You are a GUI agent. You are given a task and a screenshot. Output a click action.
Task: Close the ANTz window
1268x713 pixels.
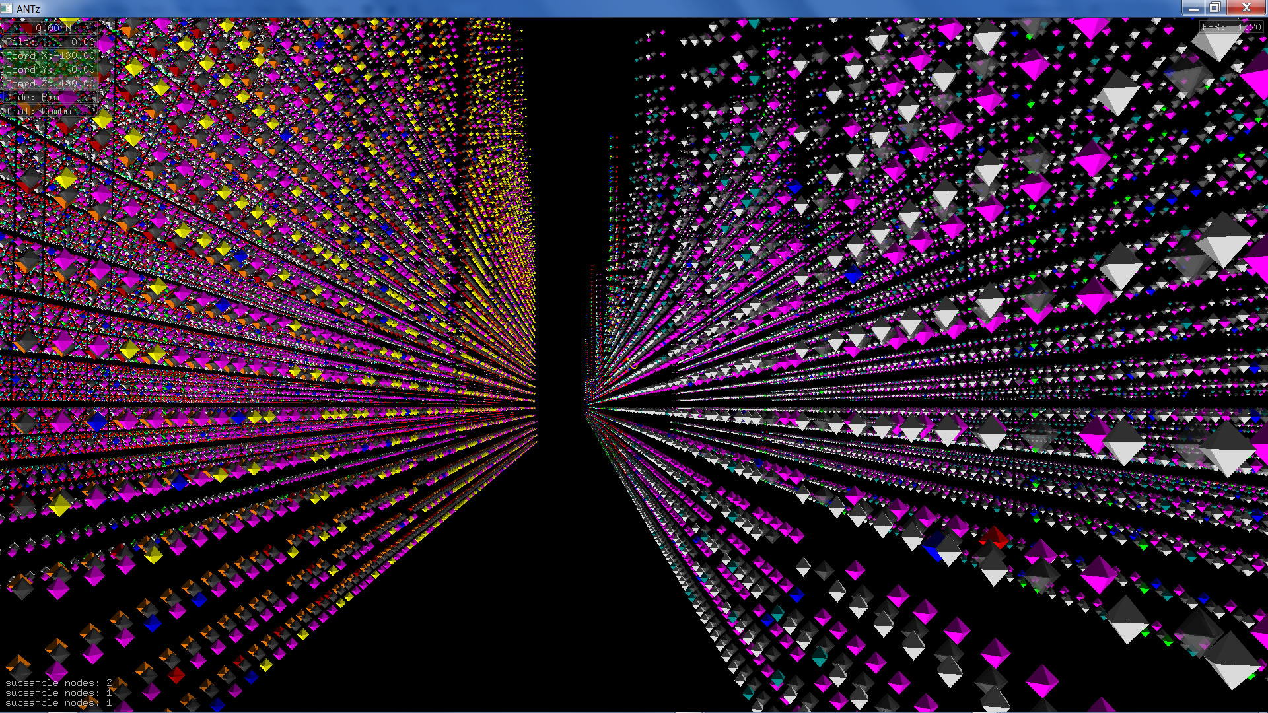[1246, 8]
